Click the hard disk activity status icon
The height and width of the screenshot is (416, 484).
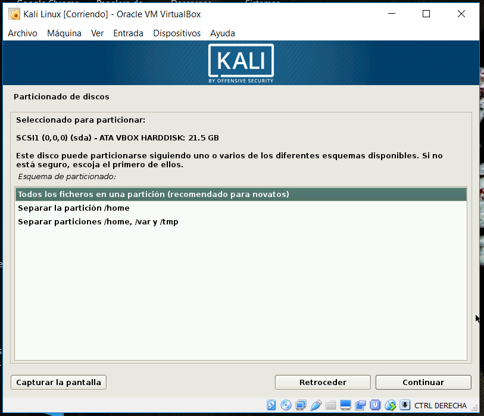point(271,405)
